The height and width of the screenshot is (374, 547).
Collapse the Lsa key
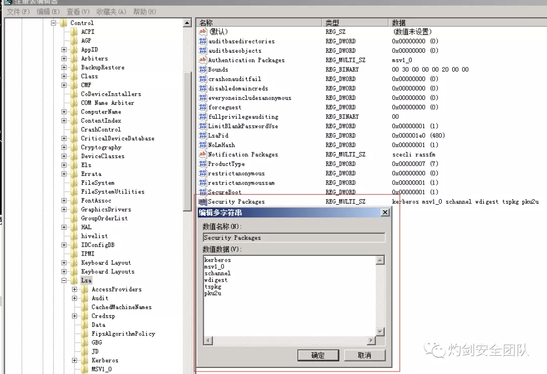pos(64,280)
